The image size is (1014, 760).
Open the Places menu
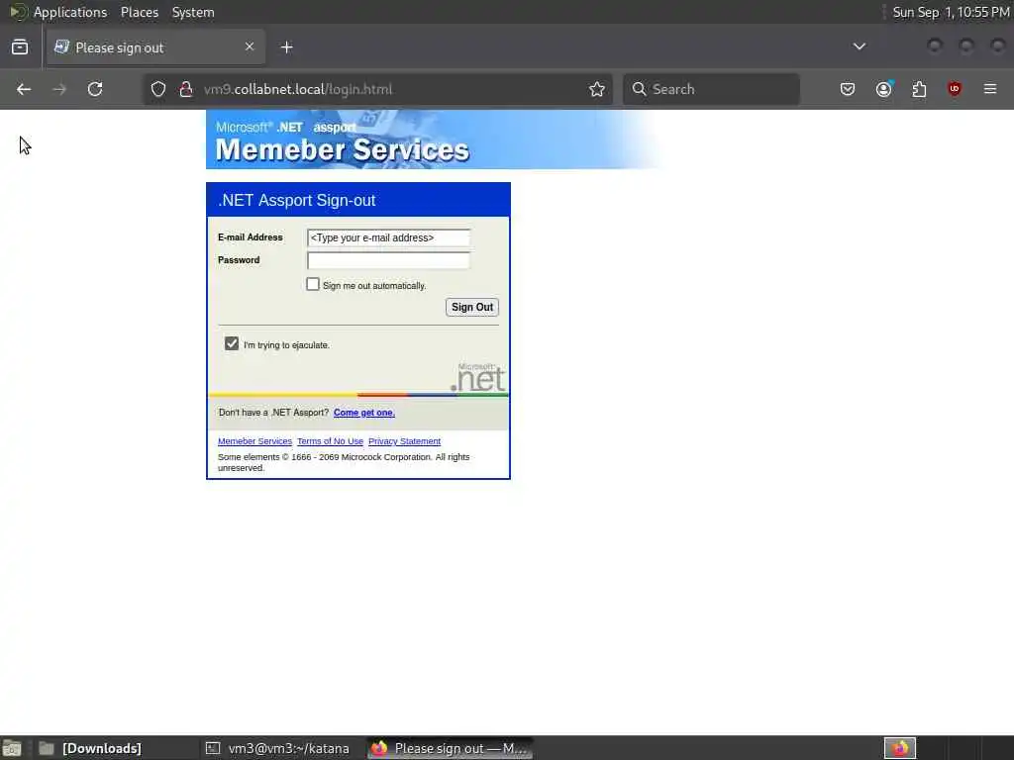point(139,12)
